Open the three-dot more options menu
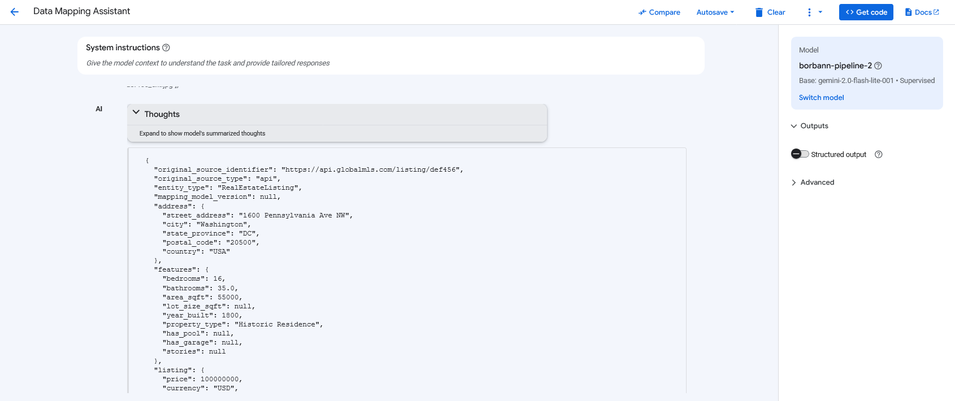 pos(809,12)
